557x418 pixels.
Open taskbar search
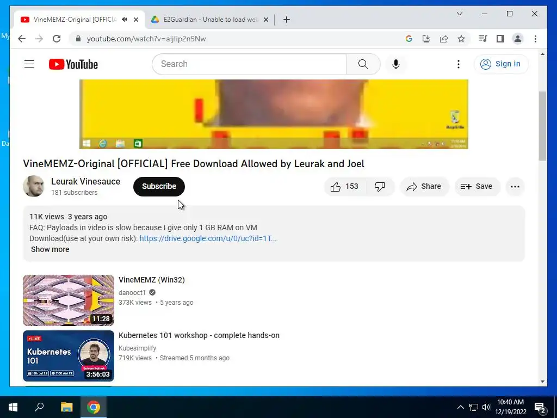(39, 407)
